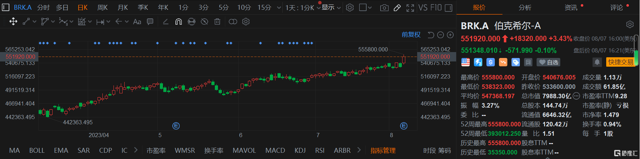640x159 pixels.
Task: Select the arrow annotation tool
Action: pos(118,22)
